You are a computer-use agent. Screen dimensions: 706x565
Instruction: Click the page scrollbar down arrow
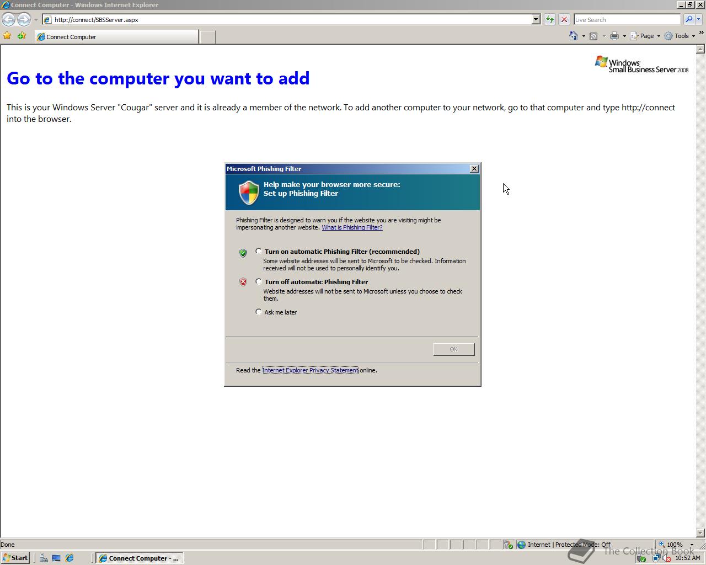point(700,533)
